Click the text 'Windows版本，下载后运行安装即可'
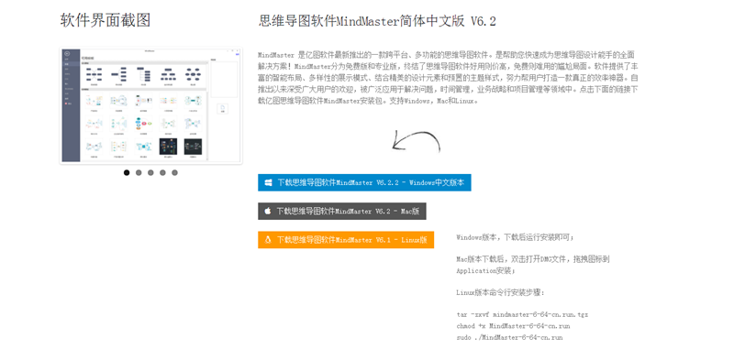 (514, 237)
